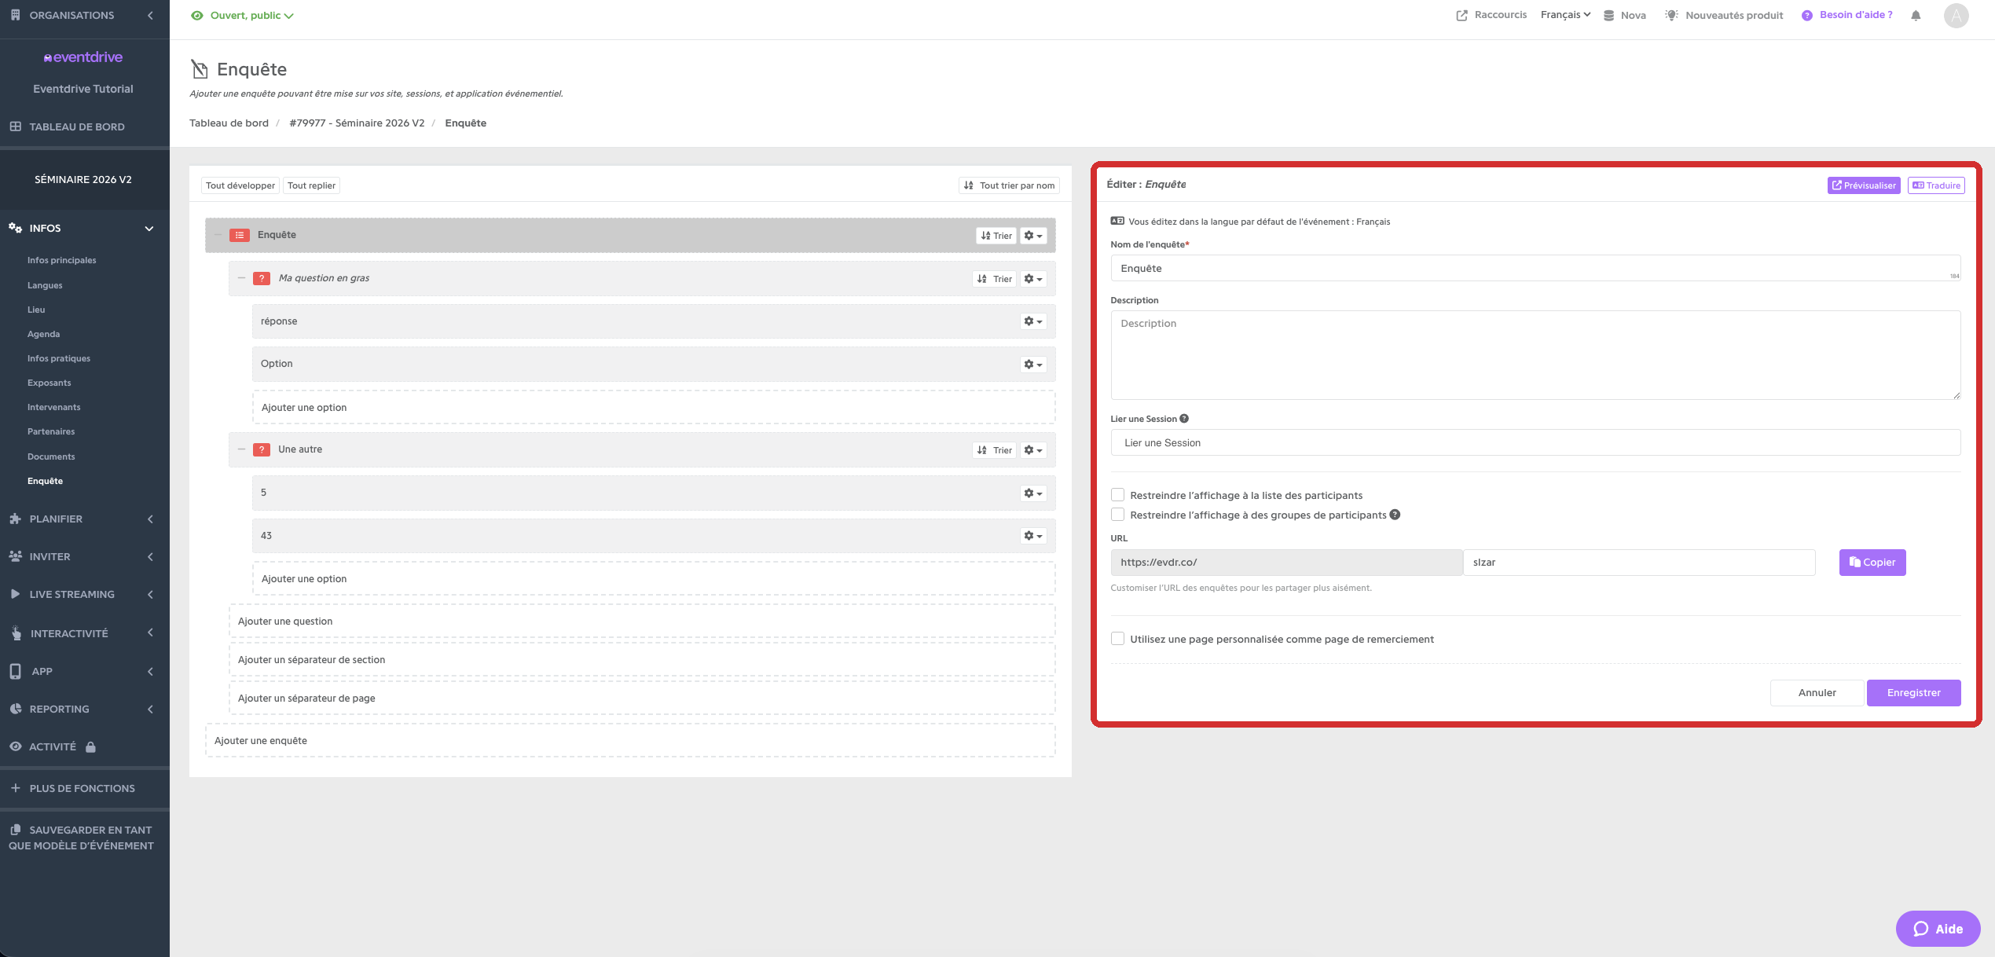Click the Description text area

1535,355
